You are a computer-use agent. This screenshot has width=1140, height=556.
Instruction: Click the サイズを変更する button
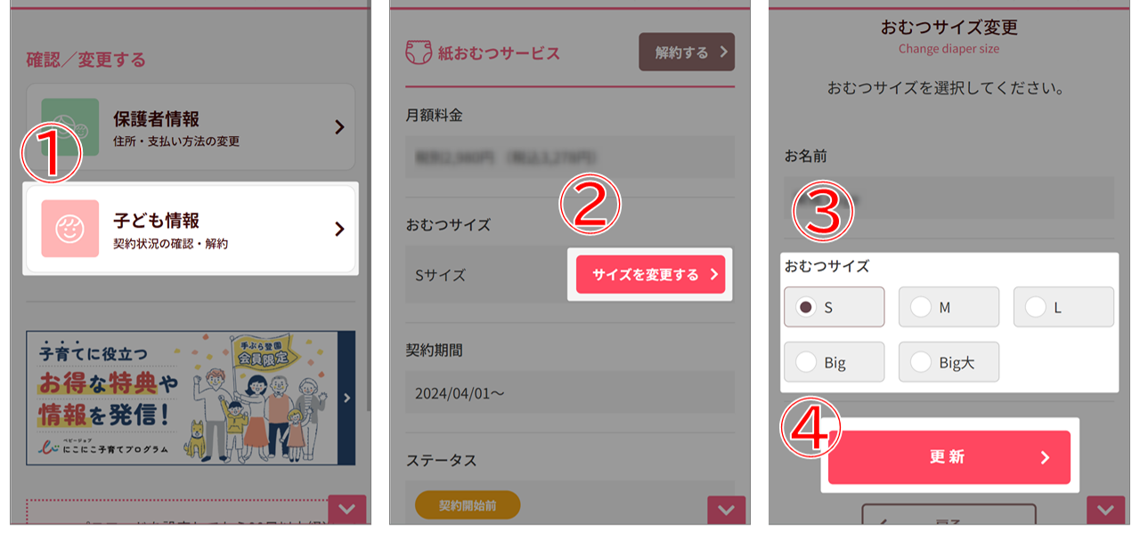click(x=650, y=275)
